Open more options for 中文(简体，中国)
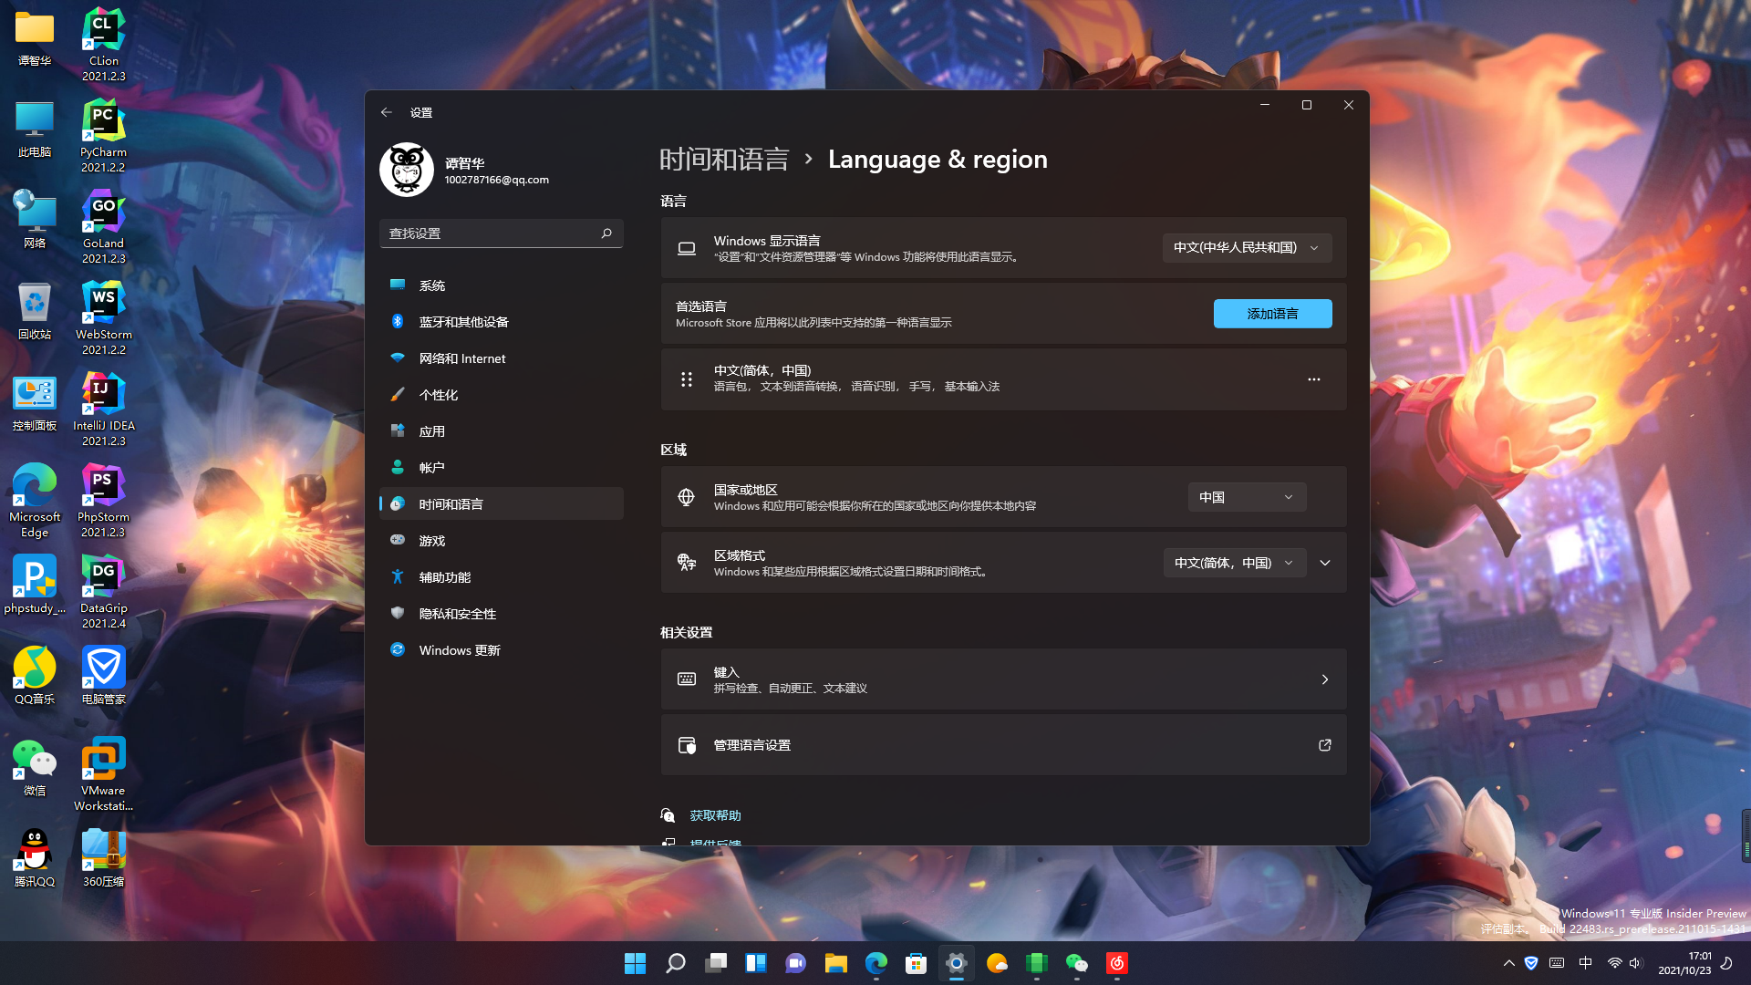Image resolution: width=1751 pixels, height=985 pixels. coord(1314,379)
